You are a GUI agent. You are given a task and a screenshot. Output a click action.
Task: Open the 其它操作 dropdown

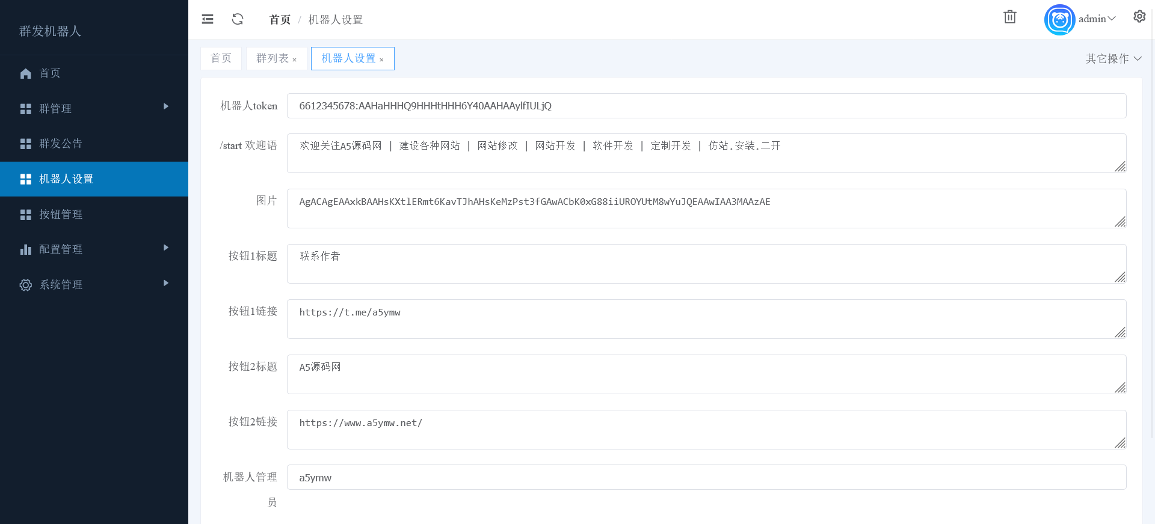pos(1113,58)
